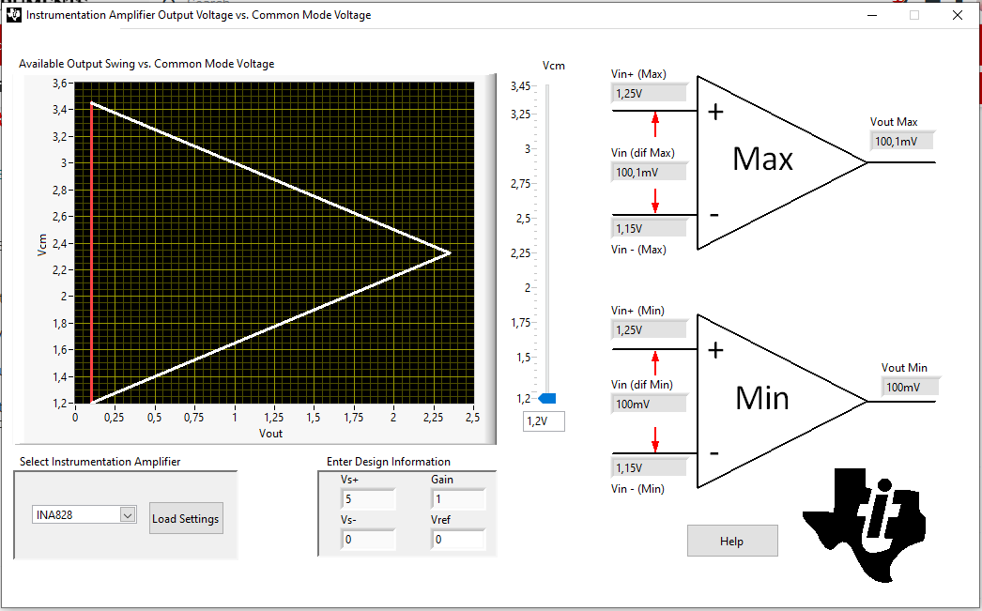The image size is (982, 611).
Task: Click the Vs- input field
Action: 368,540
